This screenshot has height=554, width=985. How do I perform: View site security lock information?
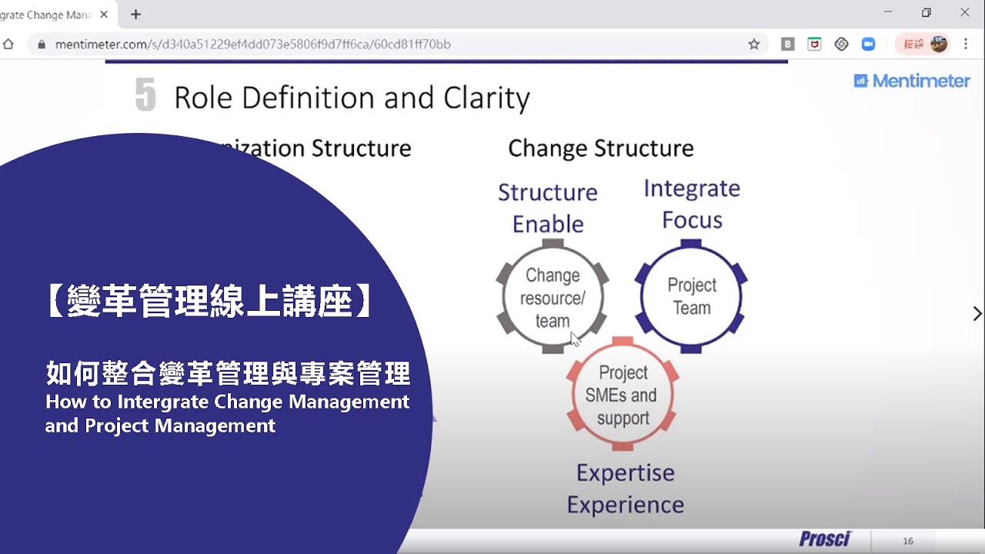click(42, 45)
